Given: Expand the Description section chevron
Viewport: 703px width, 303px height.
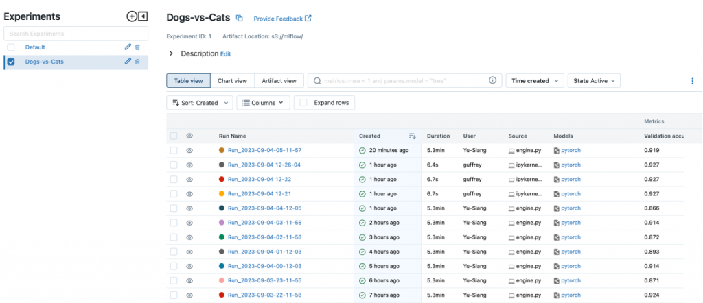Looking at the screenshot, I should pos(171,53).
